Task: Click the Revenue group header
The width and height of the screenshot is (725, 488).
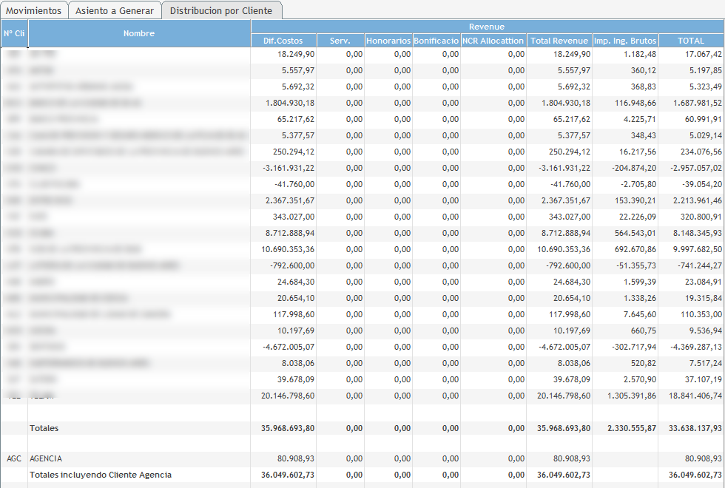Action: pos(487,27)
